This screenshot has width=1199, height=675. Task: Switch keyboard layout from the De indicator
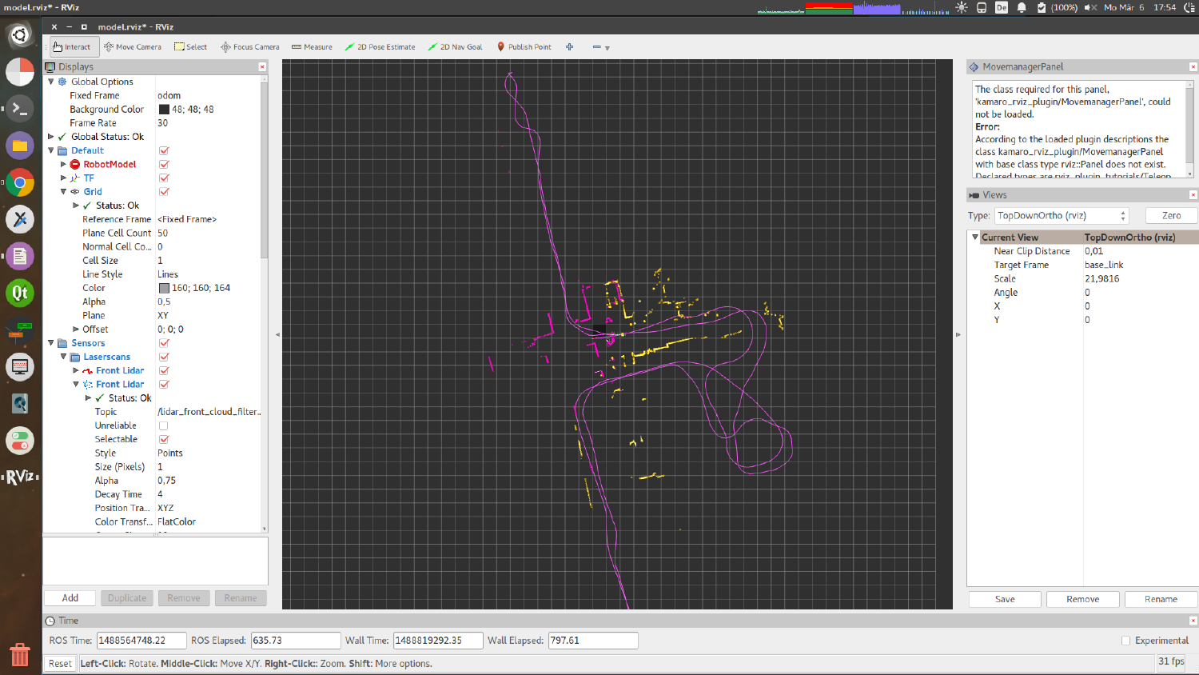pos(1002,7)
